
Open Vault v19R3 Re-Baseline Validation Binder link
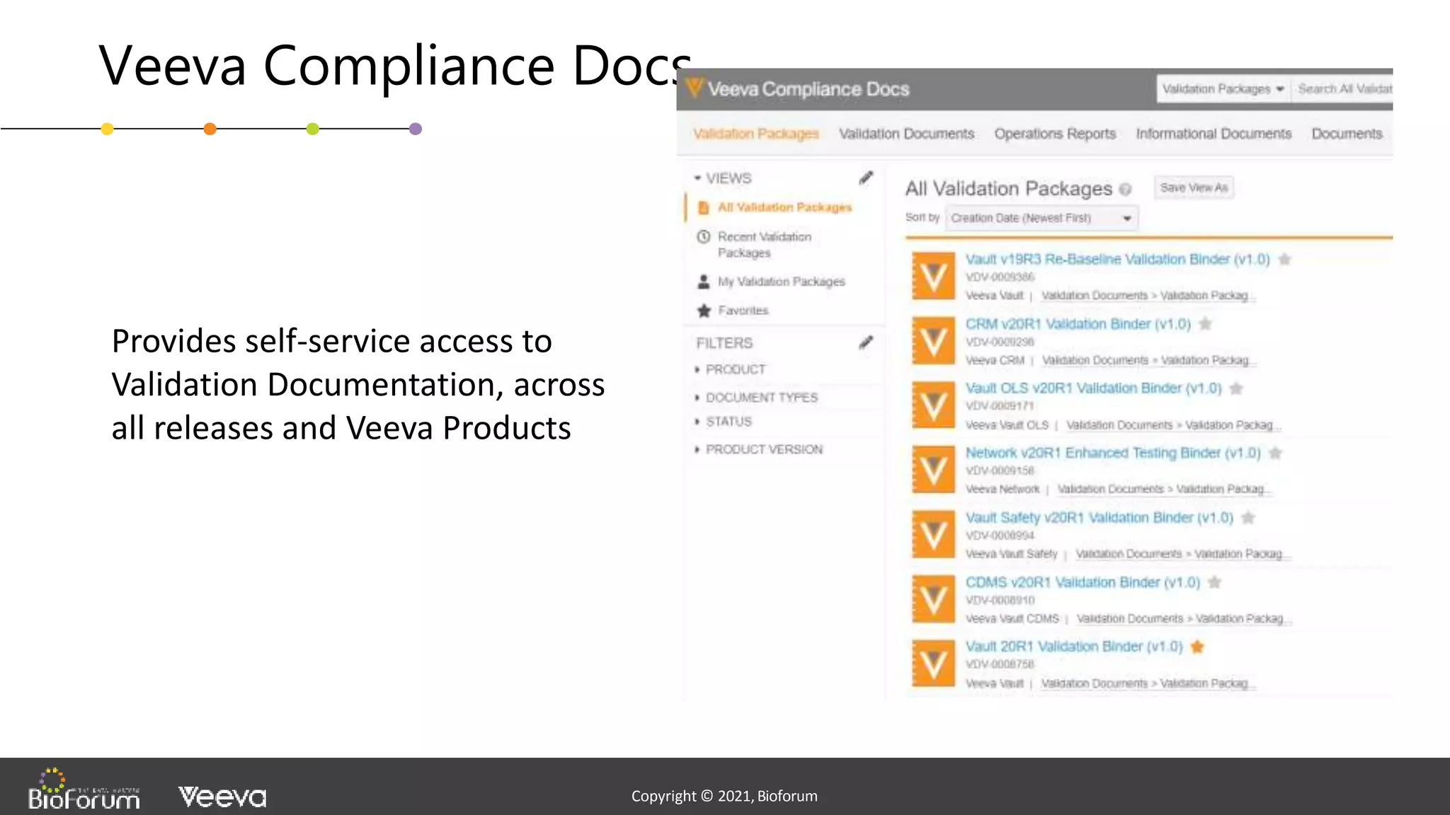pyautogui.click(x=1118, y=260)
